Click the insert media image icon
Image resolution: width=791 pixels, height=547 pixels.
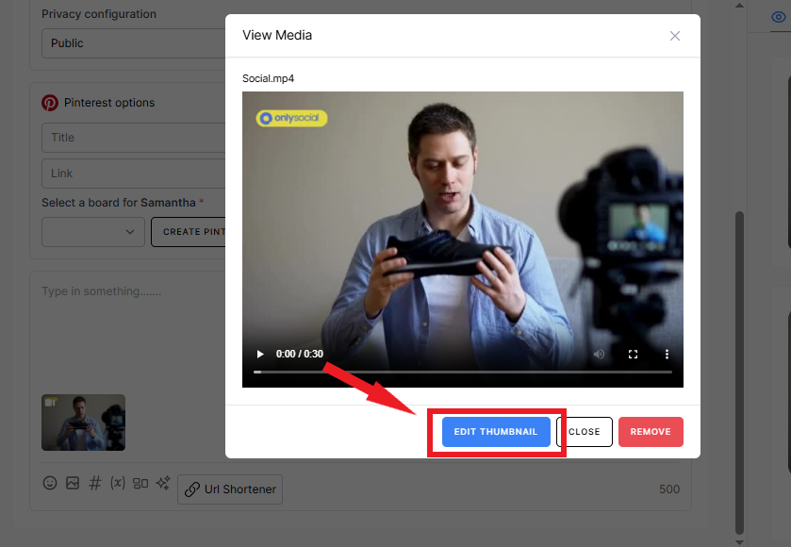(73, 483)
